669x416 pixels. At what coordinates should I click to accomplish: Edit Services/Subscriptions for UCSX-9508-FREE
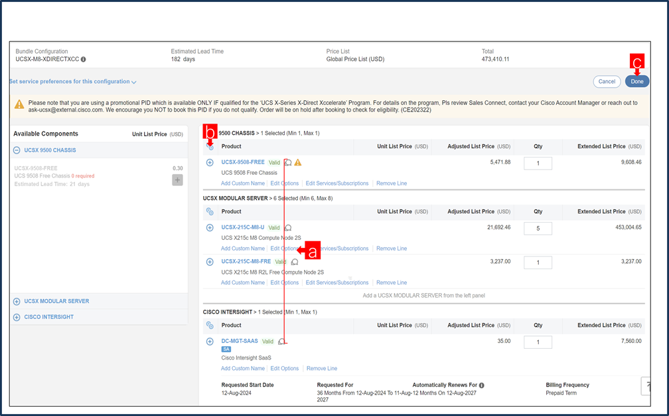(x=337, y=183)
